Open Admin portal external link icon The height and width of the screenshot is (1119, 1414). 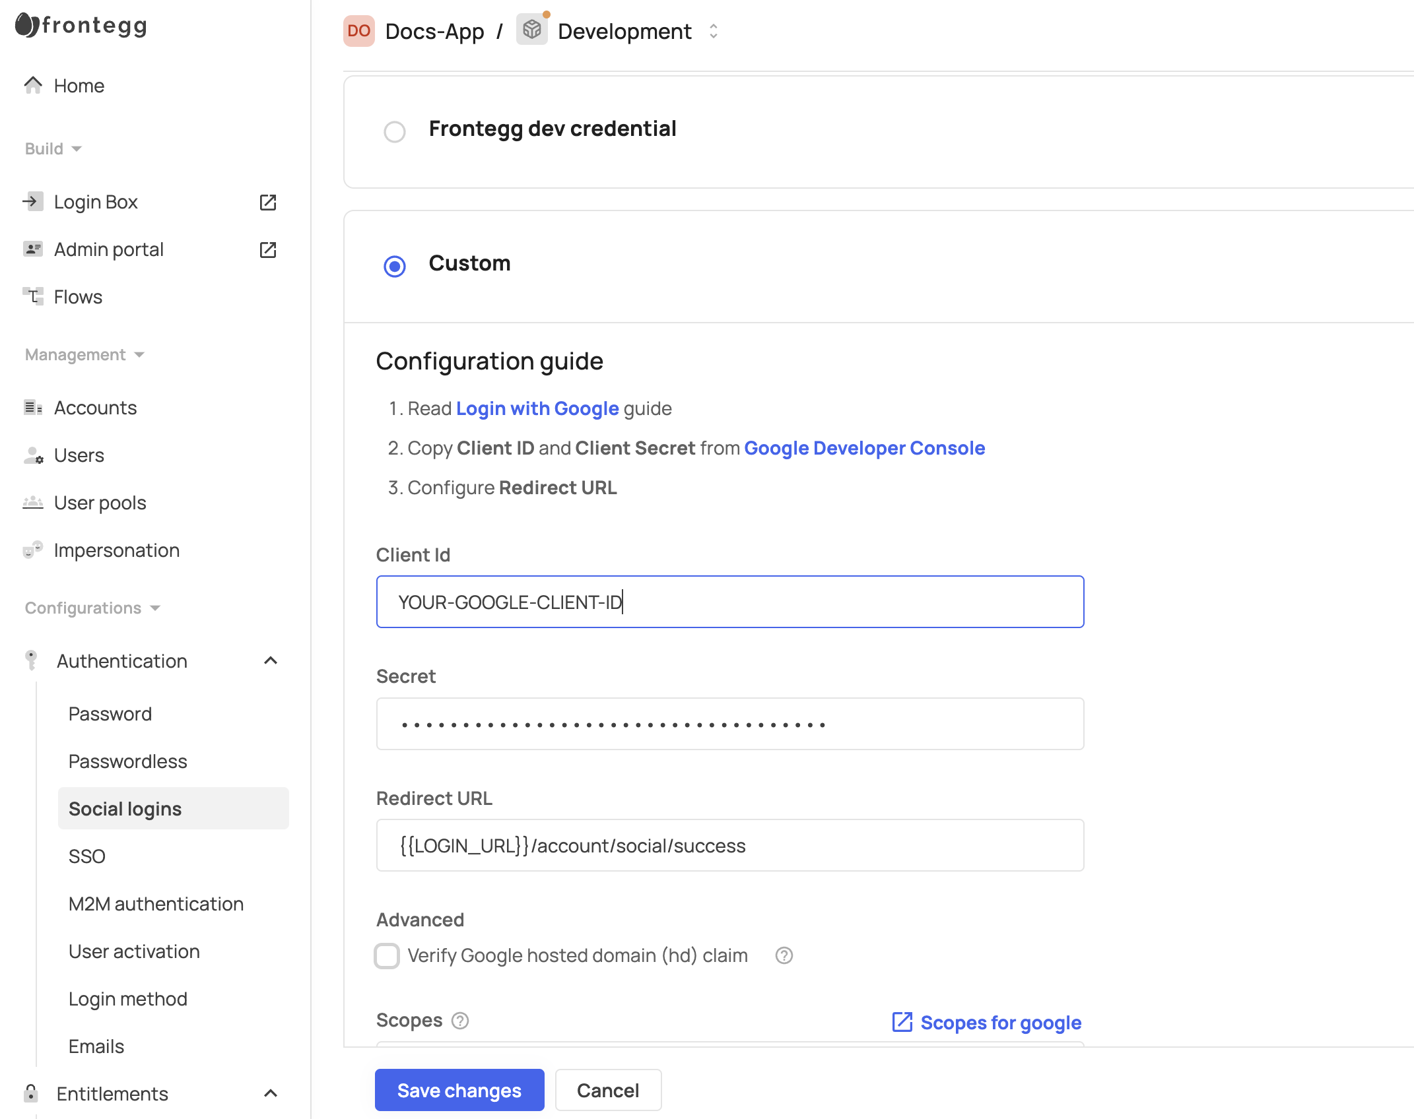pos(267,249)
